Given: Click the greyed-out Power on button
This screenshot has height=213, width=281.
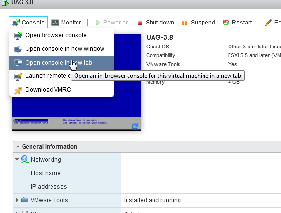Looking at the screenshot, I should pyautogui.click(x=112, y=23).
